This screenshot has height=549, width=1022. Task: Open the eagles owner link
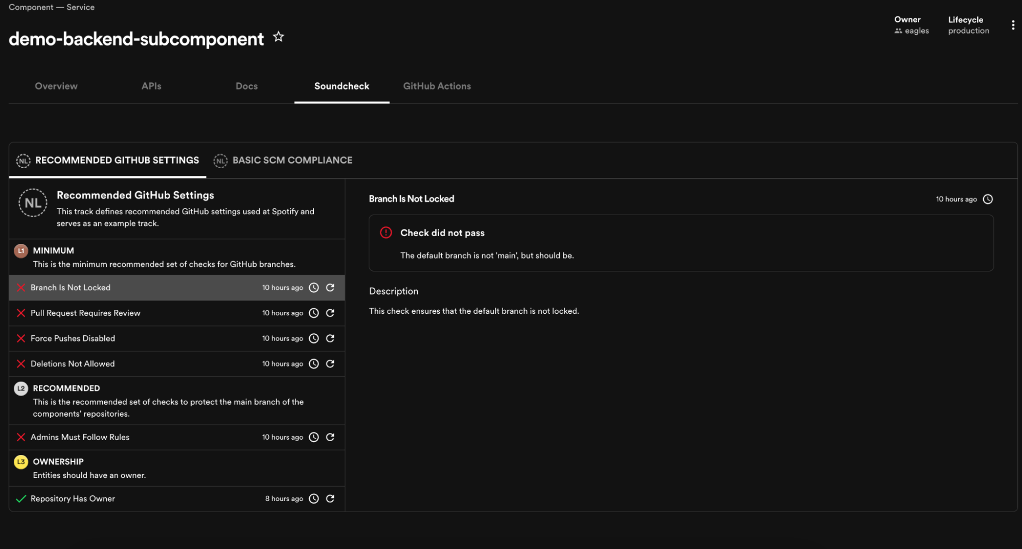click(917, 31)
